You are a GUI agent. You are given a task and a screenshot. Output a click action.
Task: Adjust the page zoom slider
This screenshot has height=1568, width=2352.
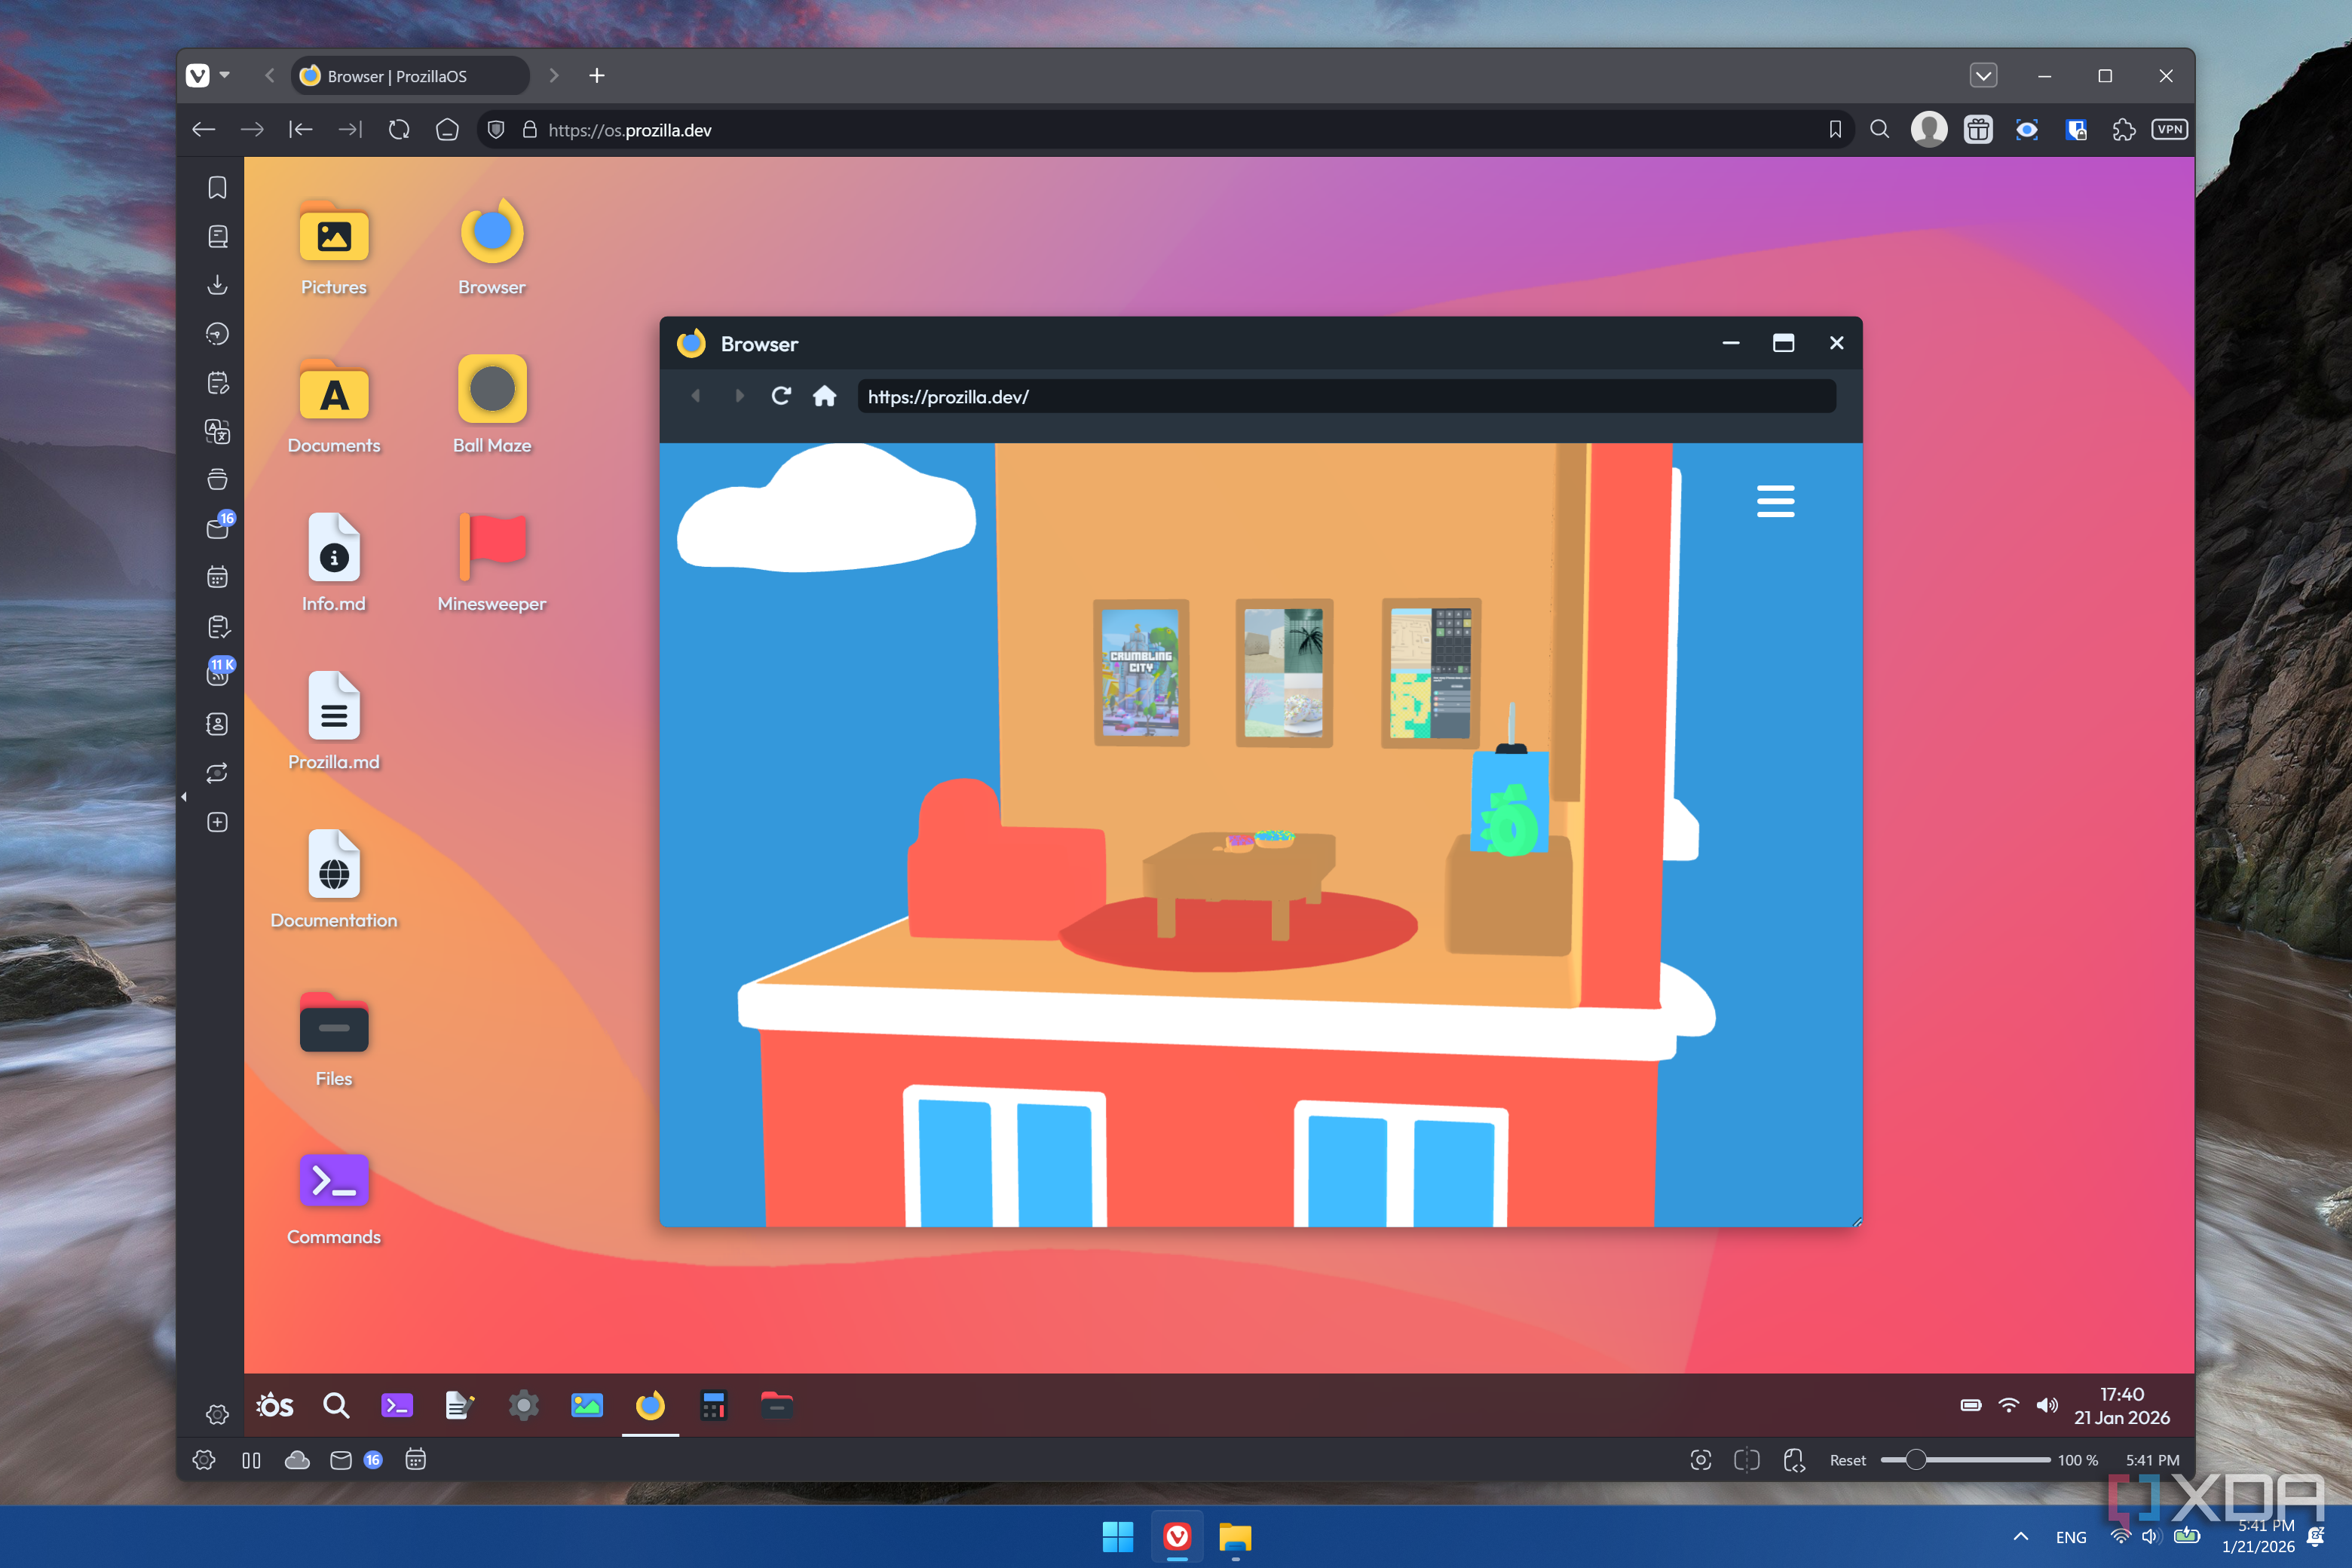(1915, 1460)
